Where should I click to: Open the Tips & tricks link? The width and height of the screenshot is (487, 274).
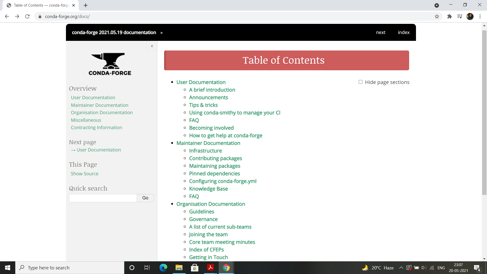tap(203, 105)
